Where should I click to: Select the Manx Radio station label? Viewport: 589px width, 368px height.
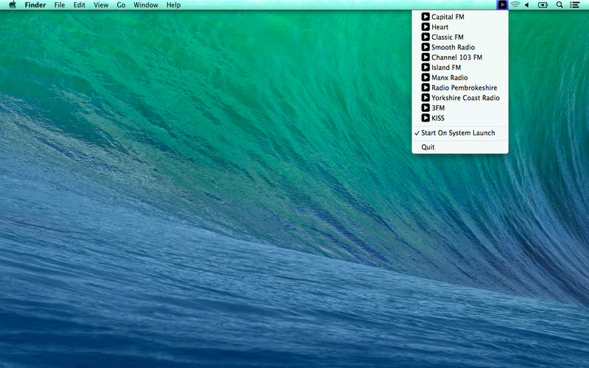point(450,78)
